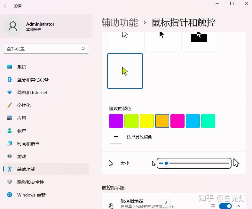Click the Administrator account avatar

(x=13, y=27)
